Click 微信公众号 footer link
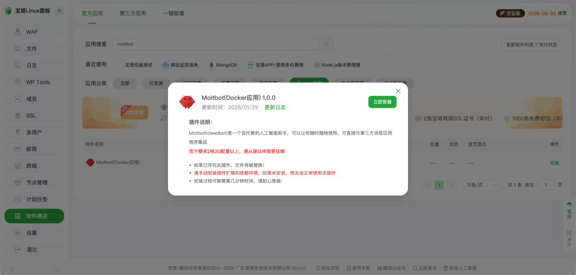Screen dimensions: 576x275 (x=391, y=268)
